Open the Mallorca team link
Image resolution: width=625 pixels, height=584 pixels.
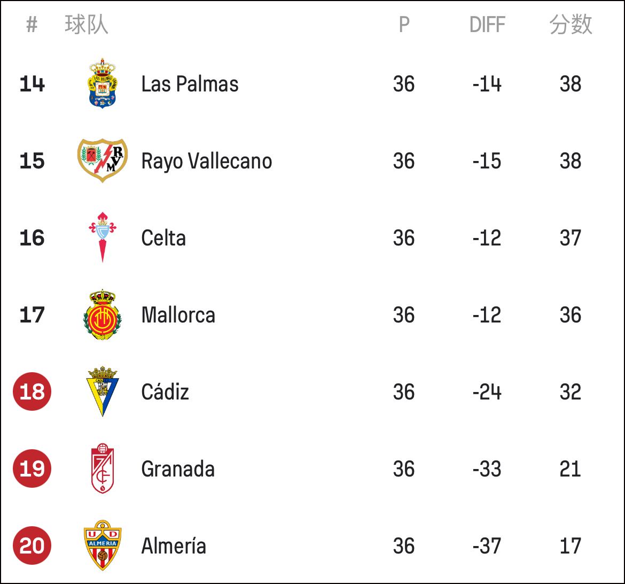178,315
